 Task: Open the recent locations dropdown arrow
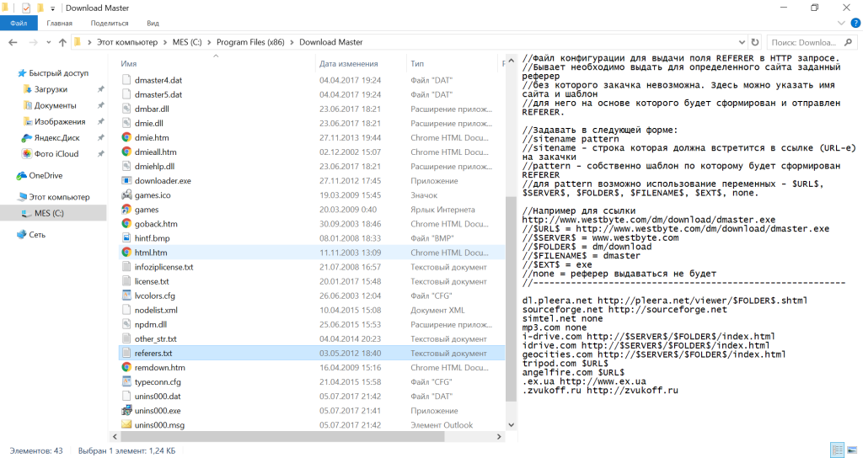46,42
